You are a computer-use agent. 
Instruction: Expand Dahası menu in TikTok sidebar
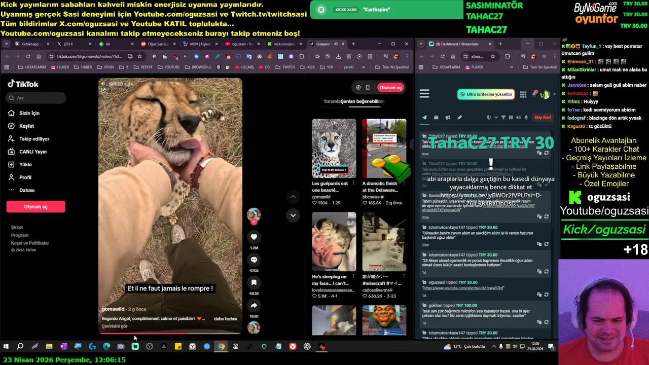(22, 190)
